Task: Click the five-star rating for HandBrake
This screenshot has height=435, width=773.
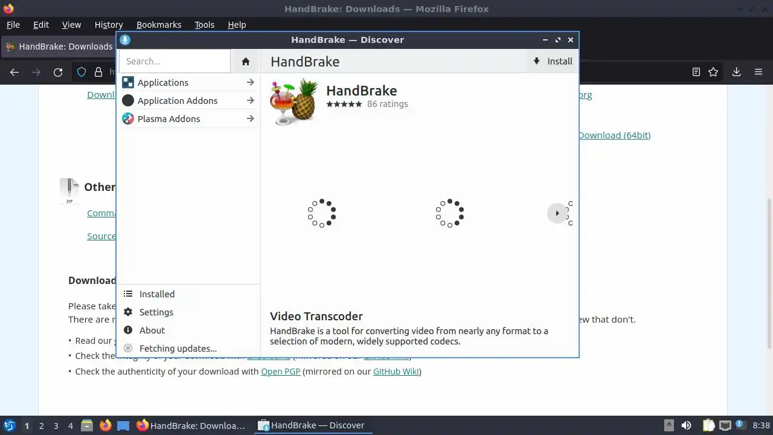Action: (344, 104)
